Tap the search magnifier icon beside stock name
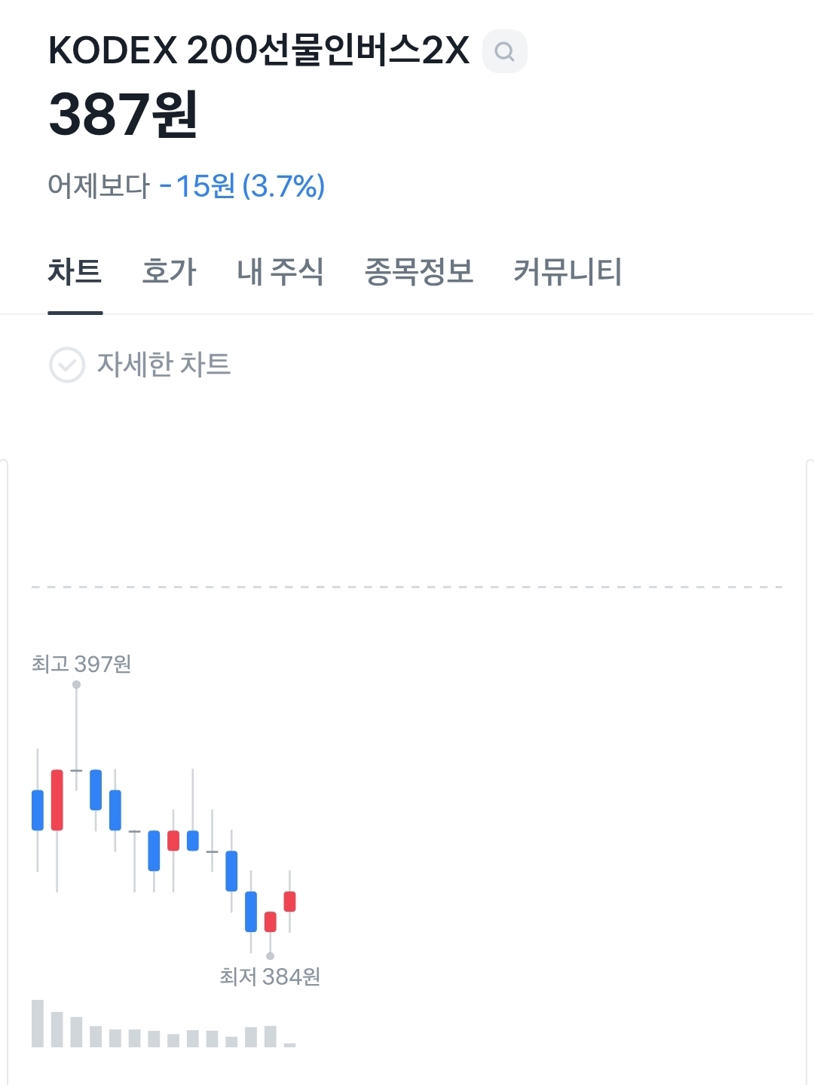 pos(504,51)
